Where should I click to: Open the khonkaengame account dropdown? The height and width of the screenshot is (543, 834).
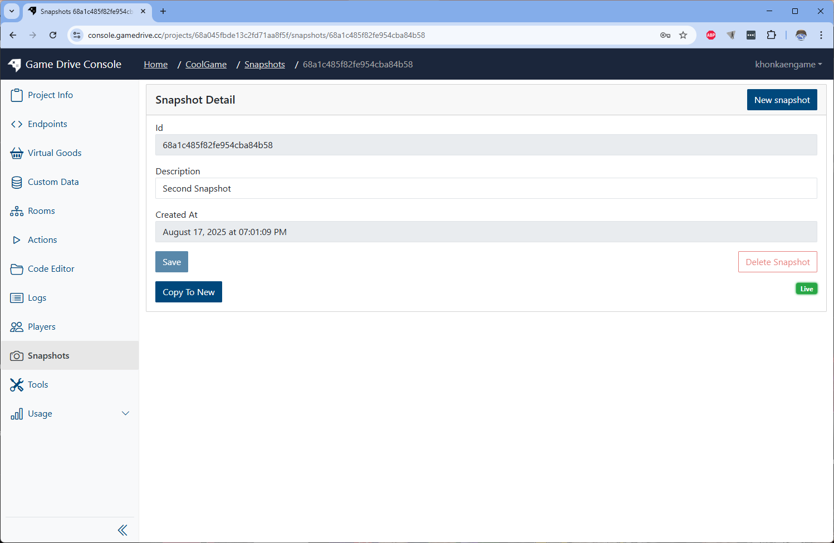pos(788,65)
